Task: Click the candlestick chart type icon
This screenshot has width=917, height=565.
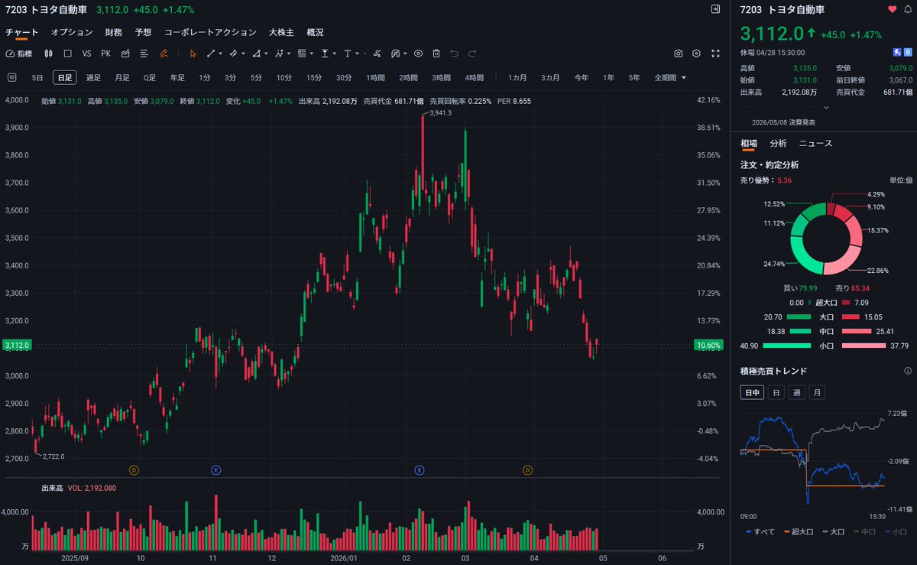Action: coord(48,54)
